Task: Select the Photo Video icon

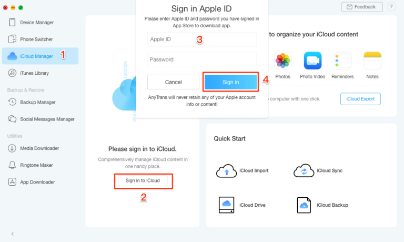Action: pos(312,61)
